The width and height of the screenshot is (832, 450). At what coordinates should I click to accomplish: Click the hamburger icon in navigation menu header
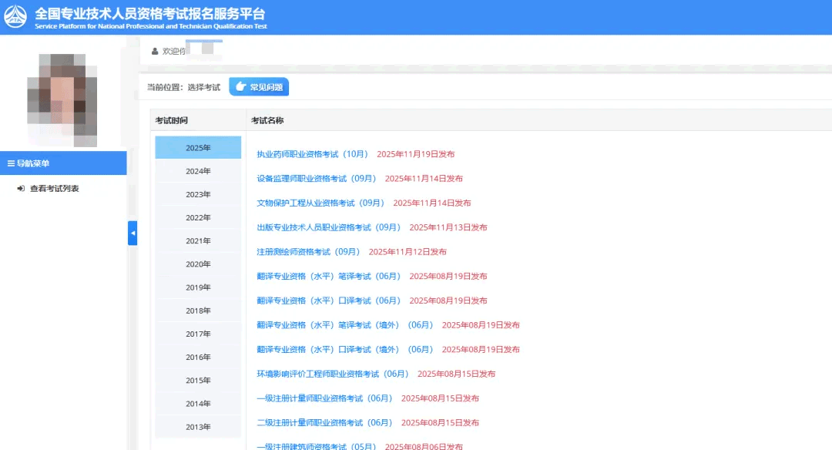11,163
